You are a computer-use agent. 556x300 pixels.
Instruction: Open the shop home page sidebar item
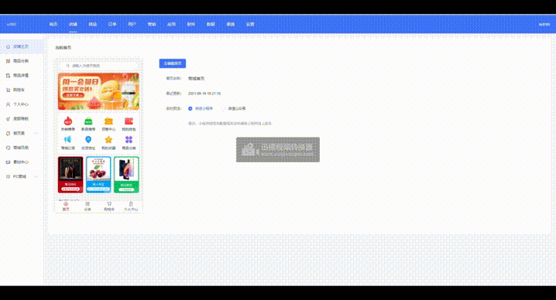(x=21, y=46)
